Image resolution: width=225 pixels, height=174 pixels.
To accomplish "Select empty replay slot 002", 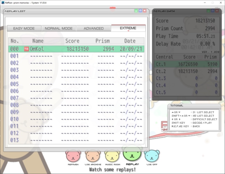I will click(76, 63).
